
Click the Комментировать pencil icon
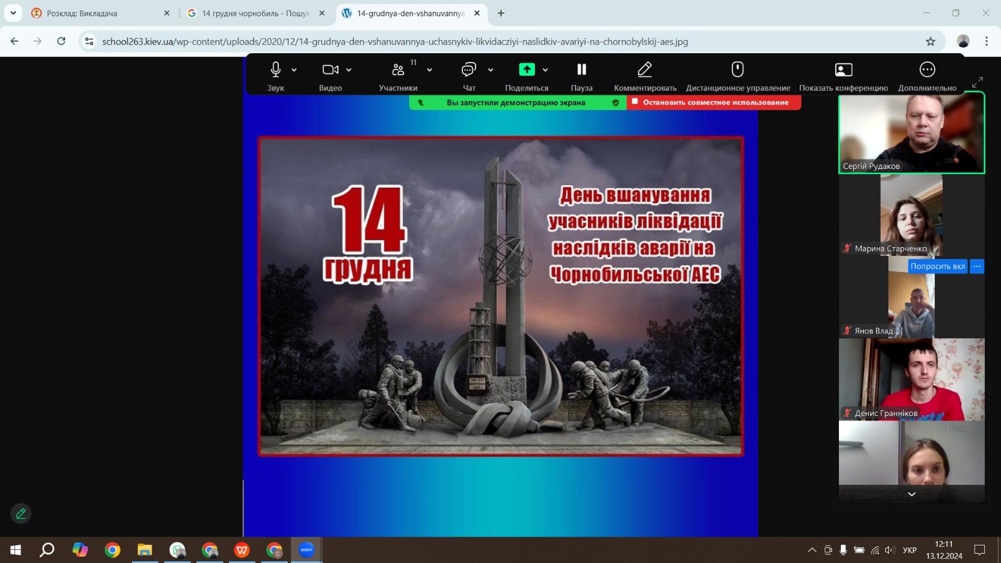[x=644, y=69]
